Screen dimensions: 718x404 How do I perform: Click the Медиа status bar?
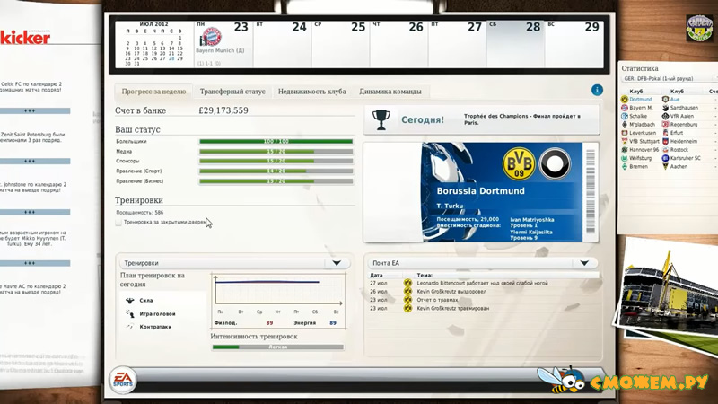click(276, 151)
